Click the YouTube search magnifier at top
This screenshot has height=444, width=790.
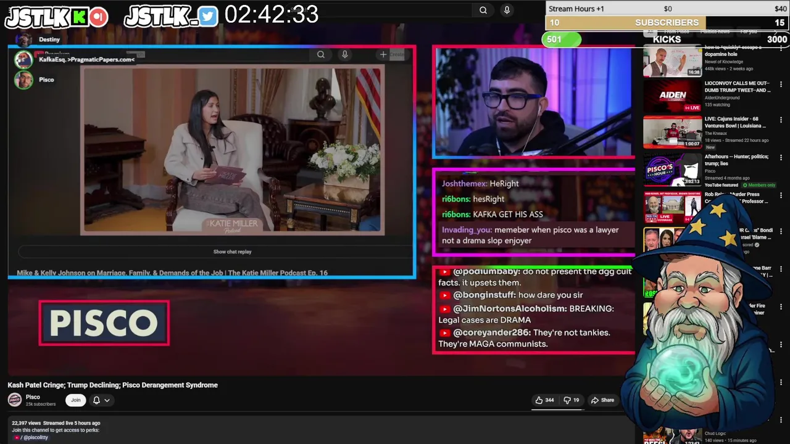coord(483,10)
